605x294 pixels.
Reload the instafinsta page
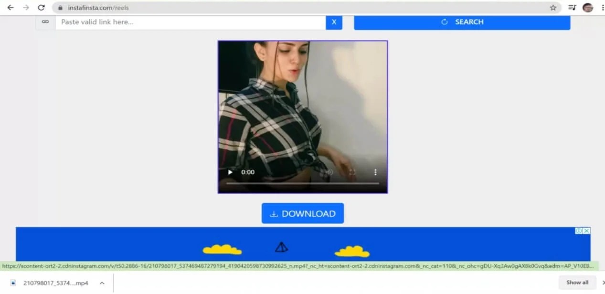pyautogui.click(x=41, y=8)
